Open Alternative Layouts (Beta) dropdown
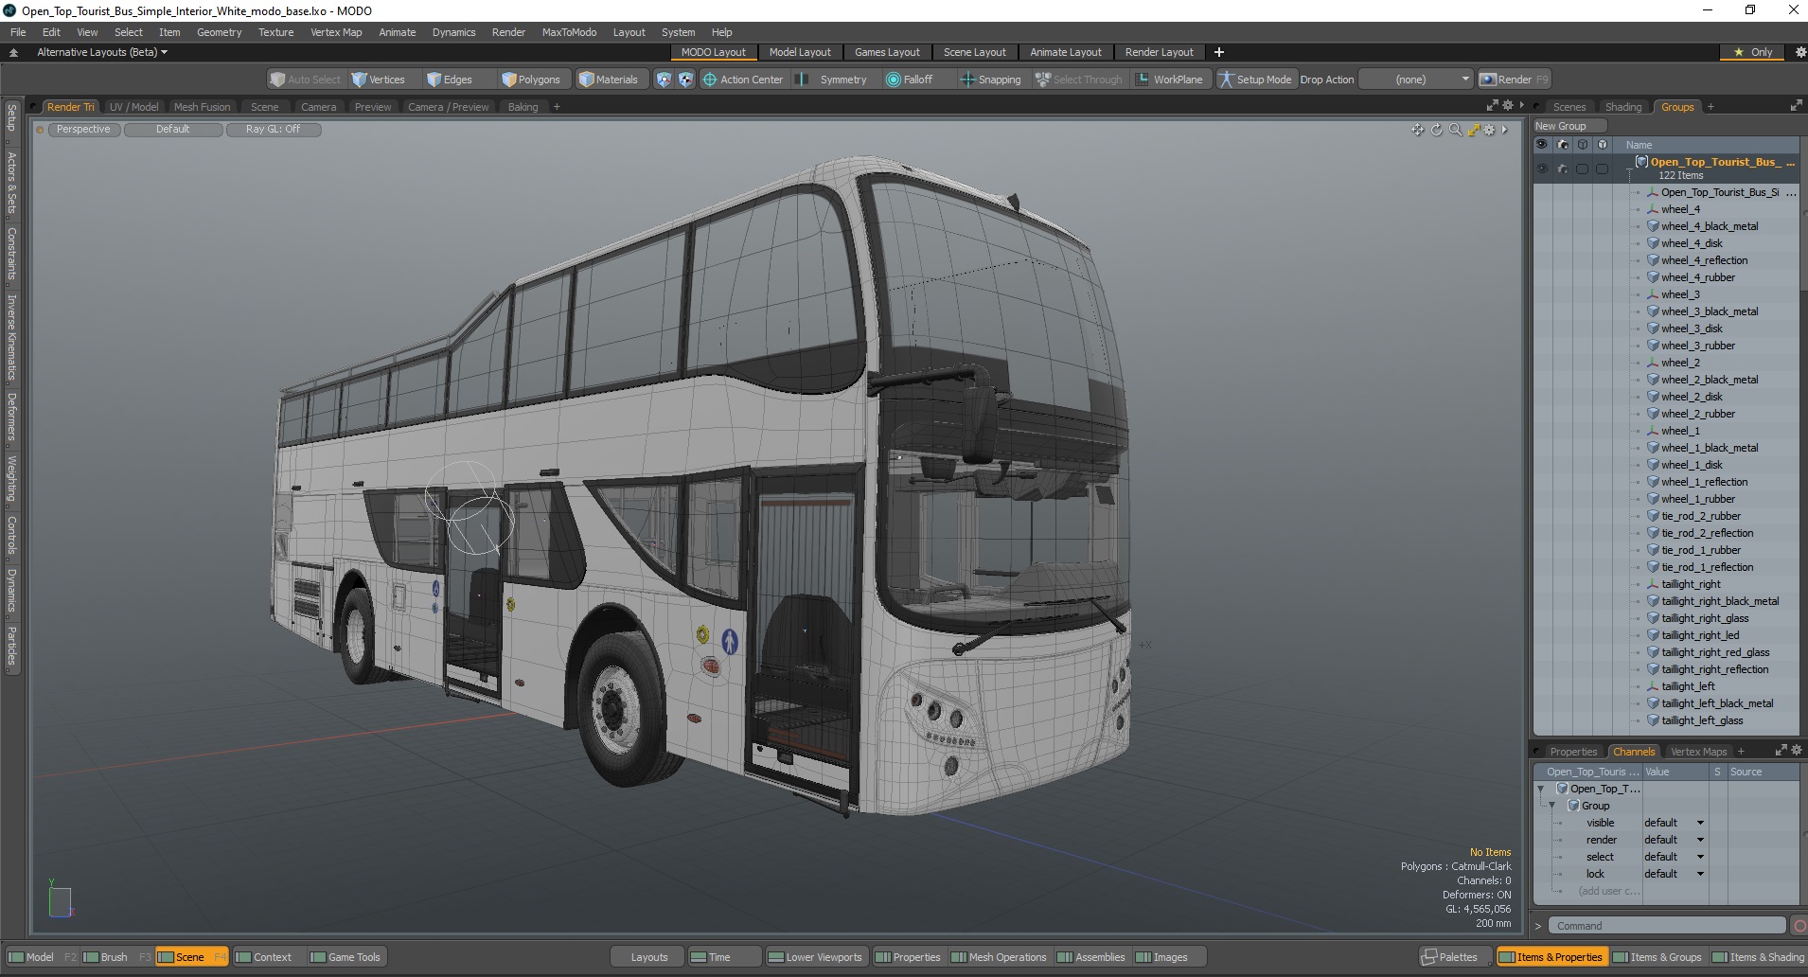The image size is (1808, 977). pyautogui.click(x=102, y=52)
